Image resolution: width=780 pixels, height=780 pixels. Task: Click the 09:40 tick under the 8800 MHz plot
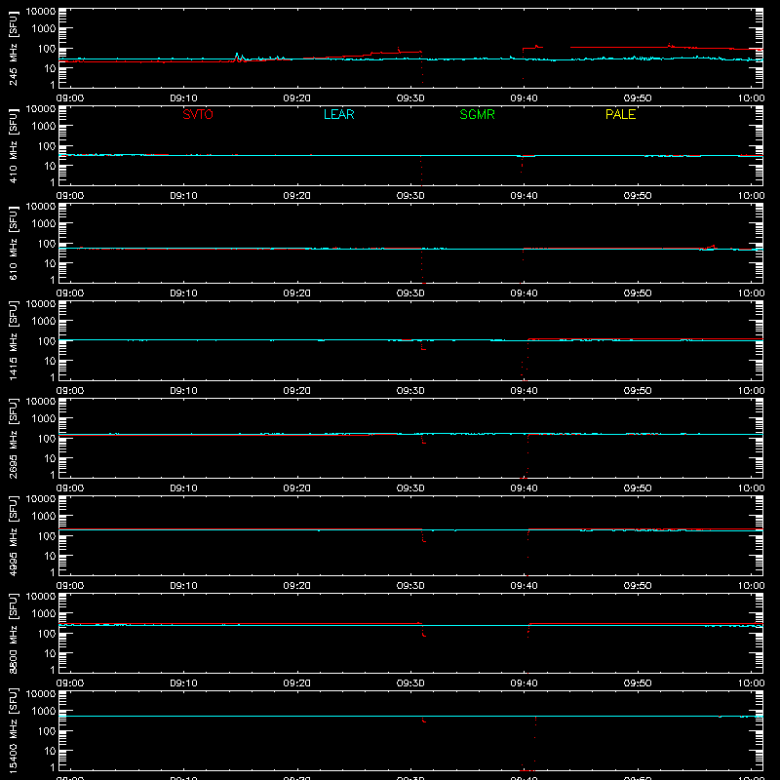click(524, 683)
